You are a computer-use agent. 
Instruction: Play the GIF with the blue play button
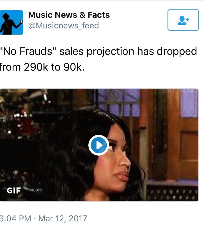99,145
